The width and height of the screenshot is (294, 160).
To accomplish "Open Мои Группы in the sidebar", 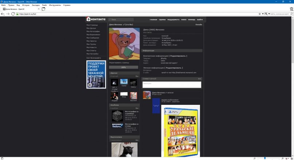I will (x=91, y=44).
